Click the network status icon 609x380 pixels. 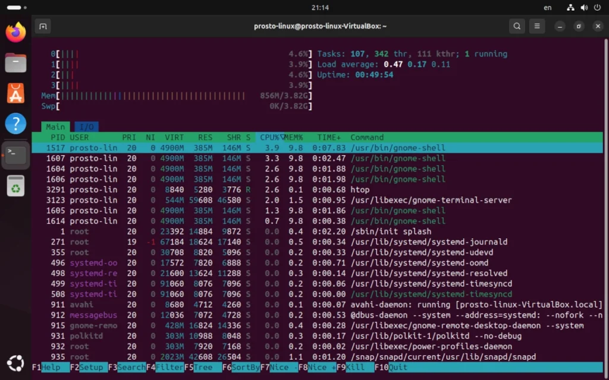pos(570,7)
